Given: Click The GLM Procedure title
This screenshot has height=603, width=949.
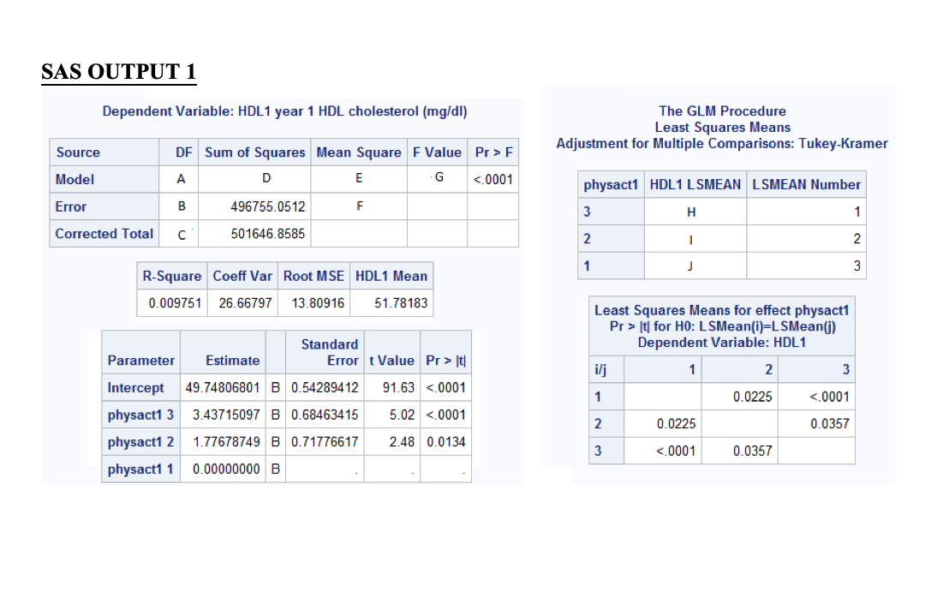Looking at the screenshot, I should [722, 111].
